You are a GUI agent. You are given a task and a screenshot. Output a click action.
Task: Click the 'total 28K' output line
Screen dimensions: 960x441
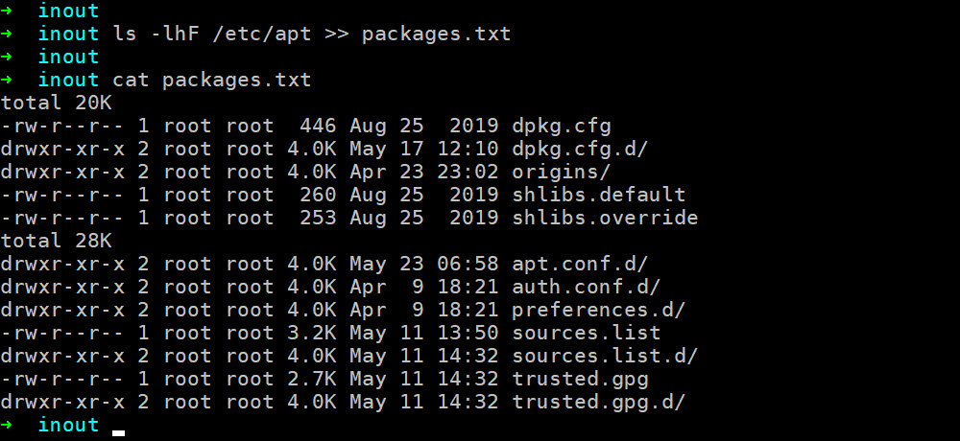pyautogui.click(x=57, y=241)
